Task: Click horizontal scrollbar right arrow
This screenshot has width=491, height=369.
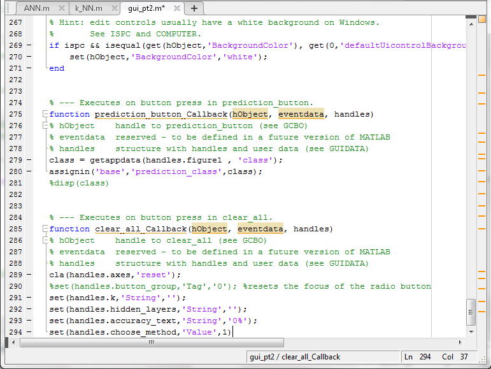Action: 460,342
